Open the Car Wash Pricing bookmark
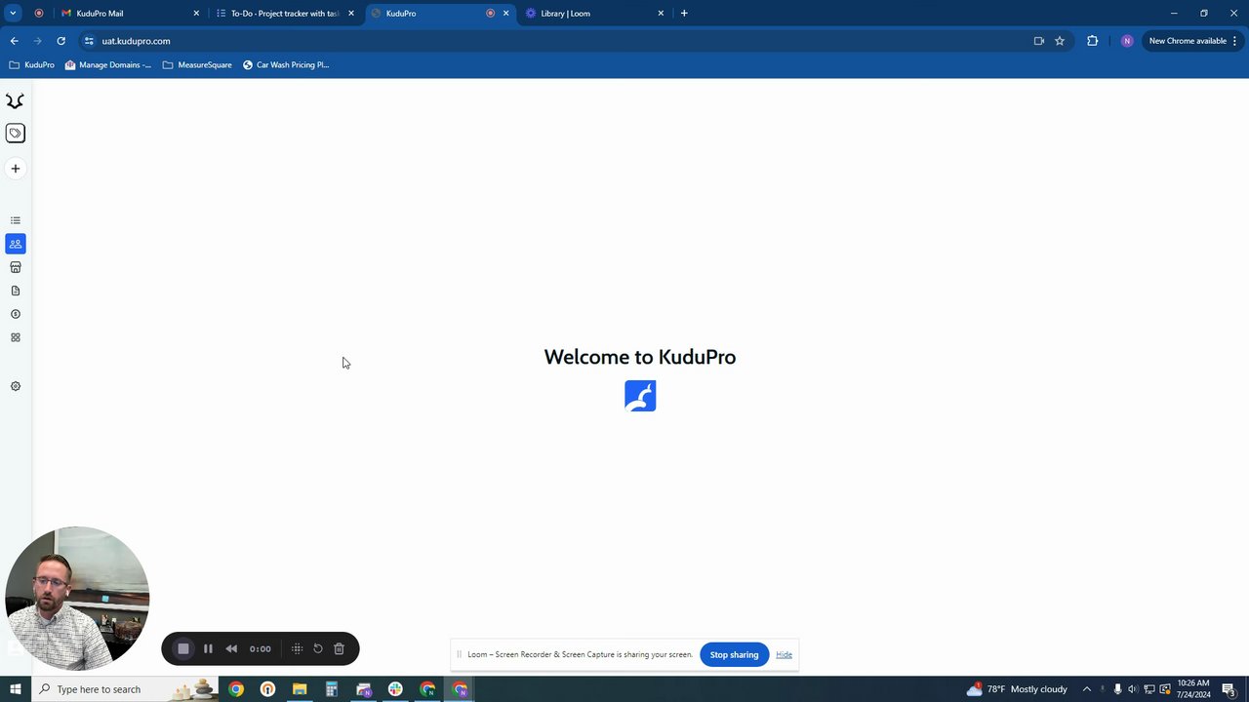1249x702 pixels. coord(286,65)
